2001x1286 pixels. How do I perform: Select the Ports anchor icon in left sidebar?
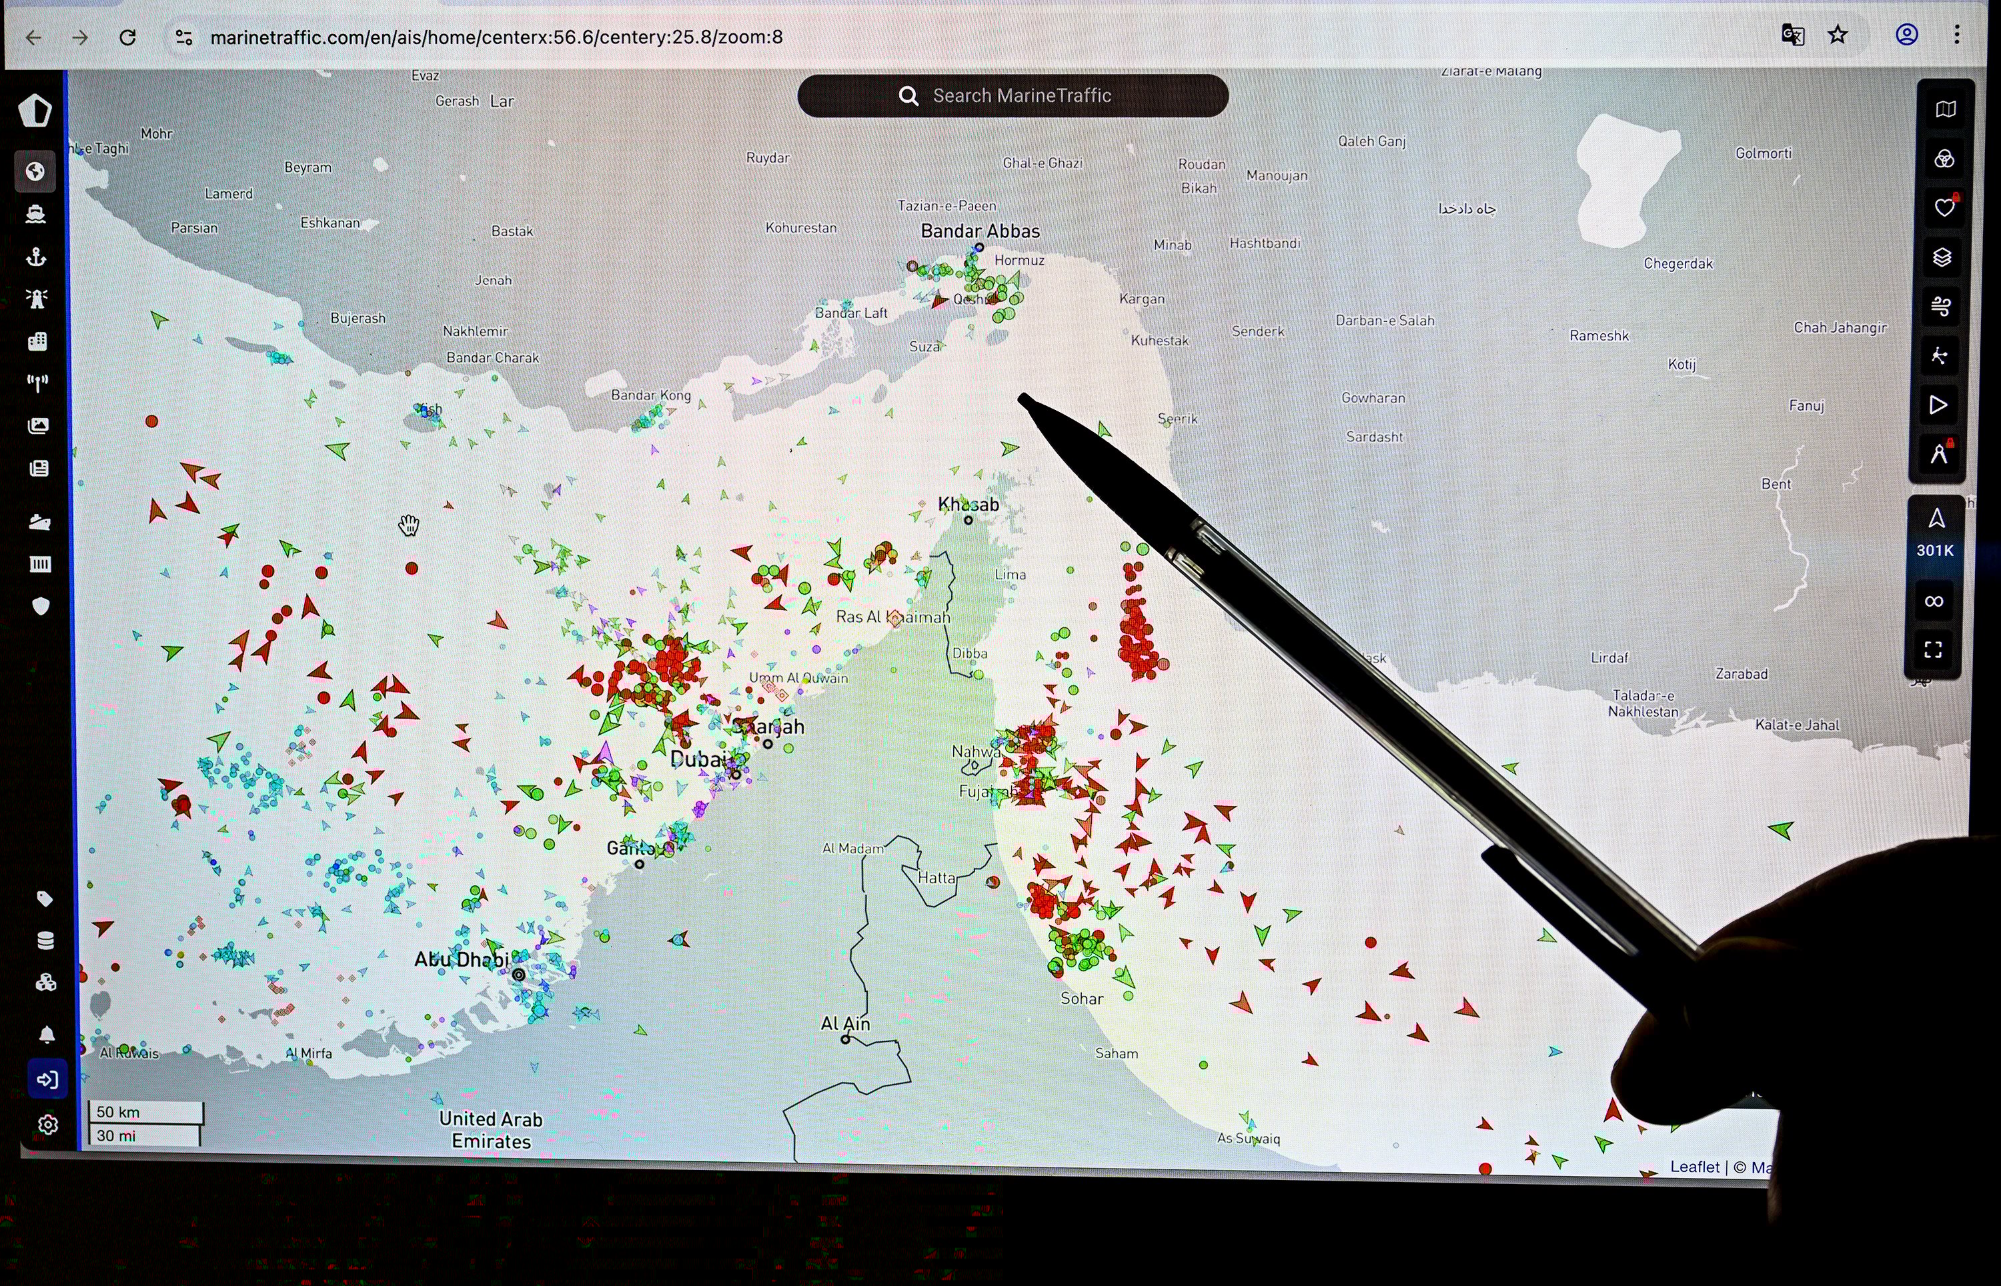pos(37,258)
